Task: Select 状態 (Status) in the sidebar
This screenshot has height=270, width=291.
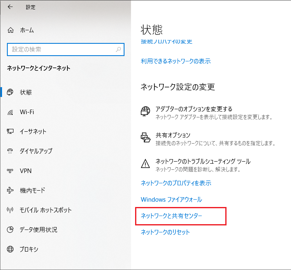Action: coord(26,92)
